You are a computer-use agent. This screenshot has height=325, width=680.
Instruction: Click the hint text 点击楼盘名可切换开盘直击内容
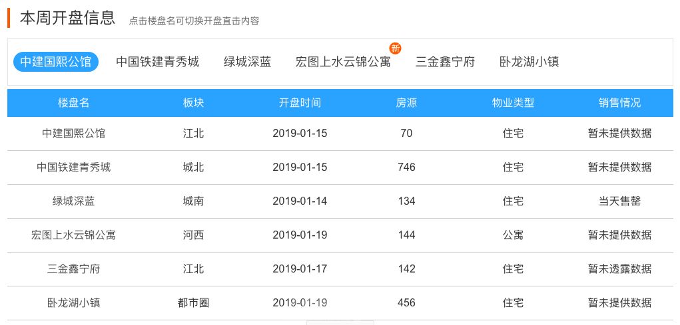pos(194,21)
